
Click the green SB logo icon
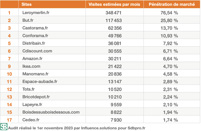click(4, 127)
